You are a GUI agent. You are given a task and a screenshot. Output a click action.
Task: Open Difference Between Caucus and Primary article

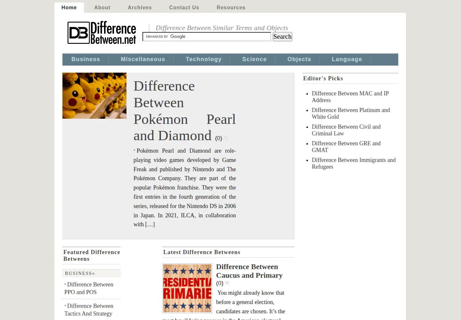249,271
